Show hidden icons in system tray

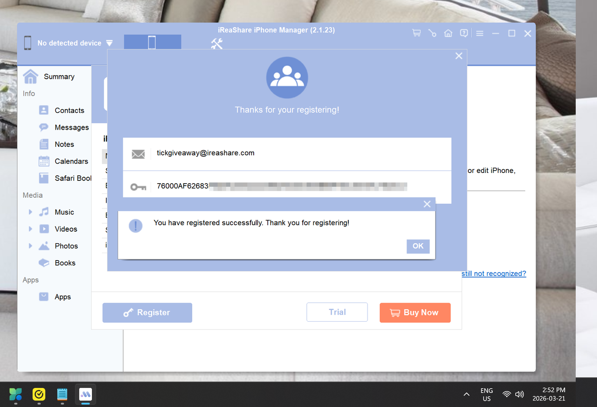pyautogui.click(x=466, y=394)
